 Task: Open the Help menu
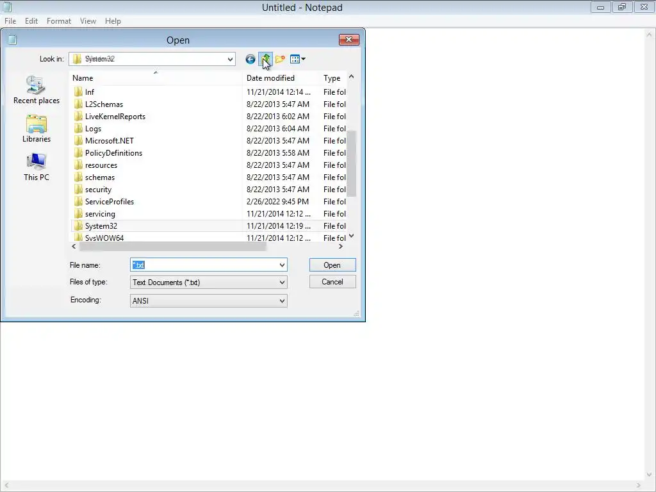pyautogui.click(x=113, y=21)
